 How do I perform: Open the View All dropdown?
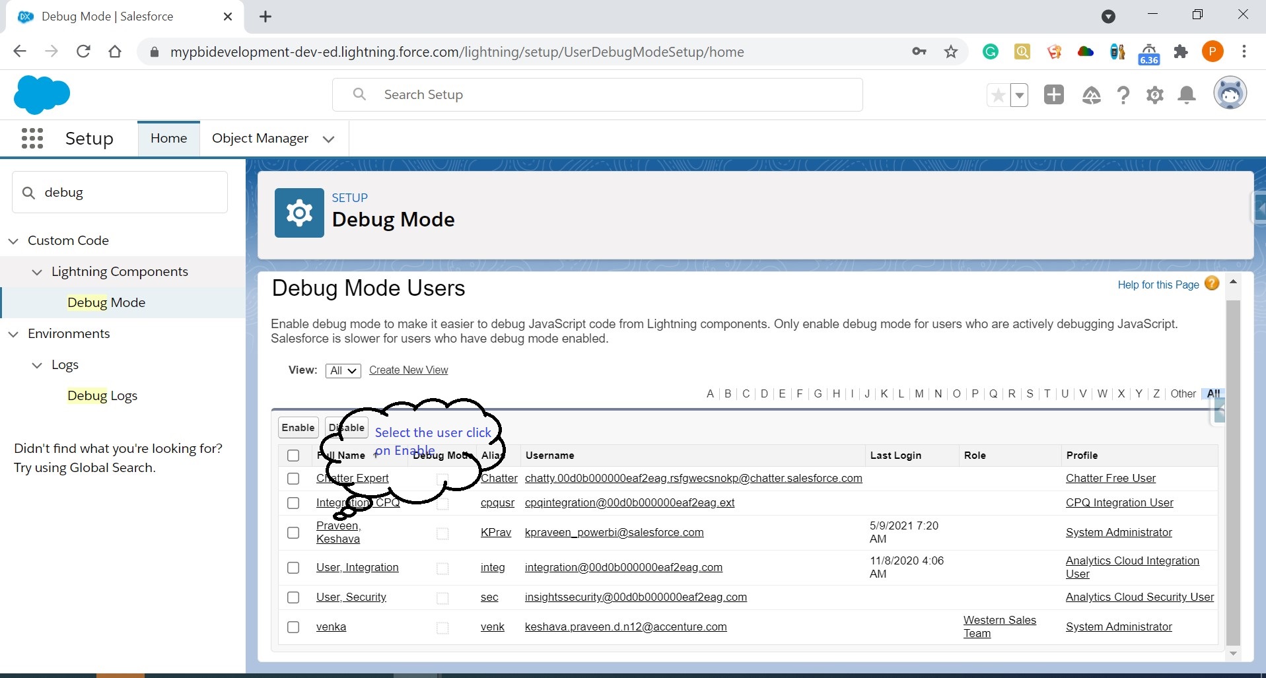click(343, 370)
